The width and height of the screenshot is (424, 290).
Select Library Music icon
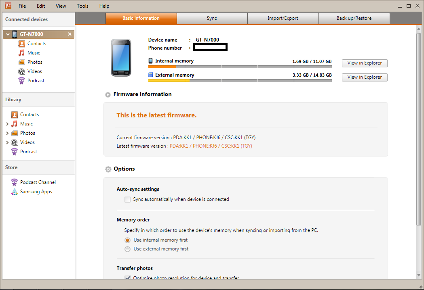pos(14,123)
